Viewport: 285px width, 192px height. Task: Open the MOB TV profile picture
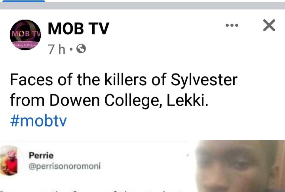(x=25, y=35)
